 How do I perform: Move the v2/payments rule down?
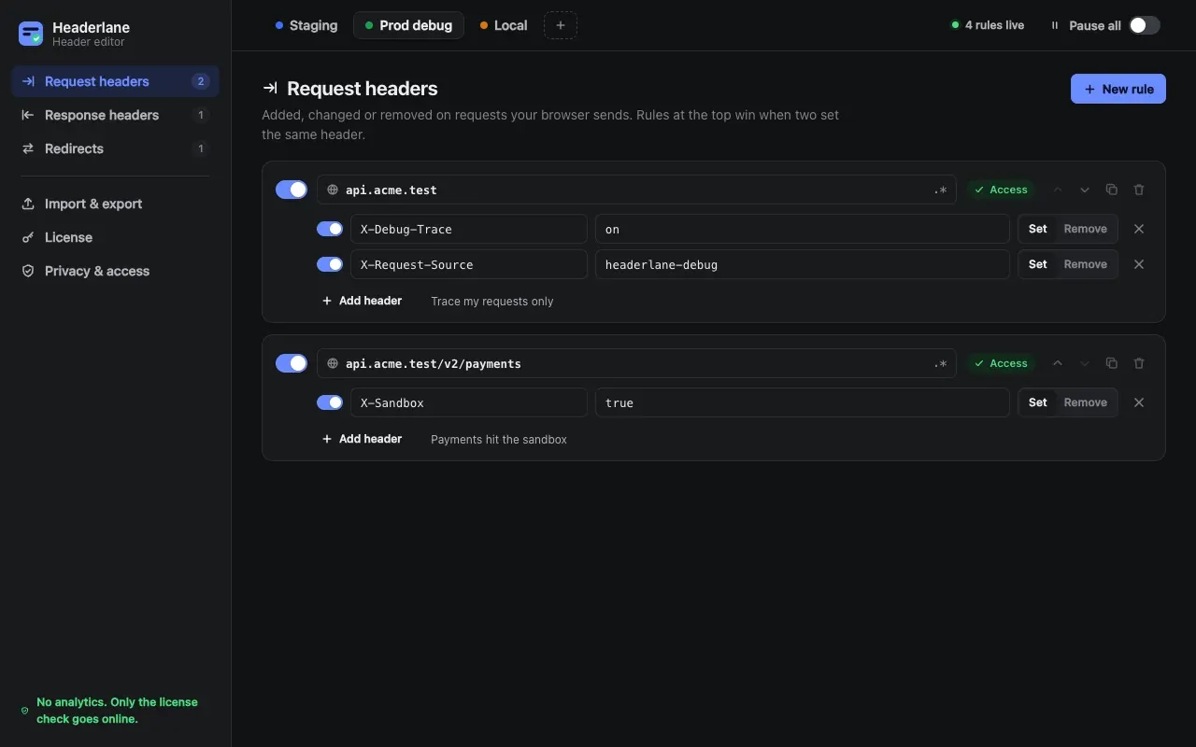coord(1085,363)
